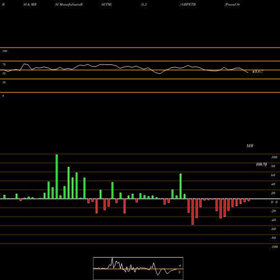Click the RSI axis label 0
This screenshot has height=280, width=280.
click(3, 96)
